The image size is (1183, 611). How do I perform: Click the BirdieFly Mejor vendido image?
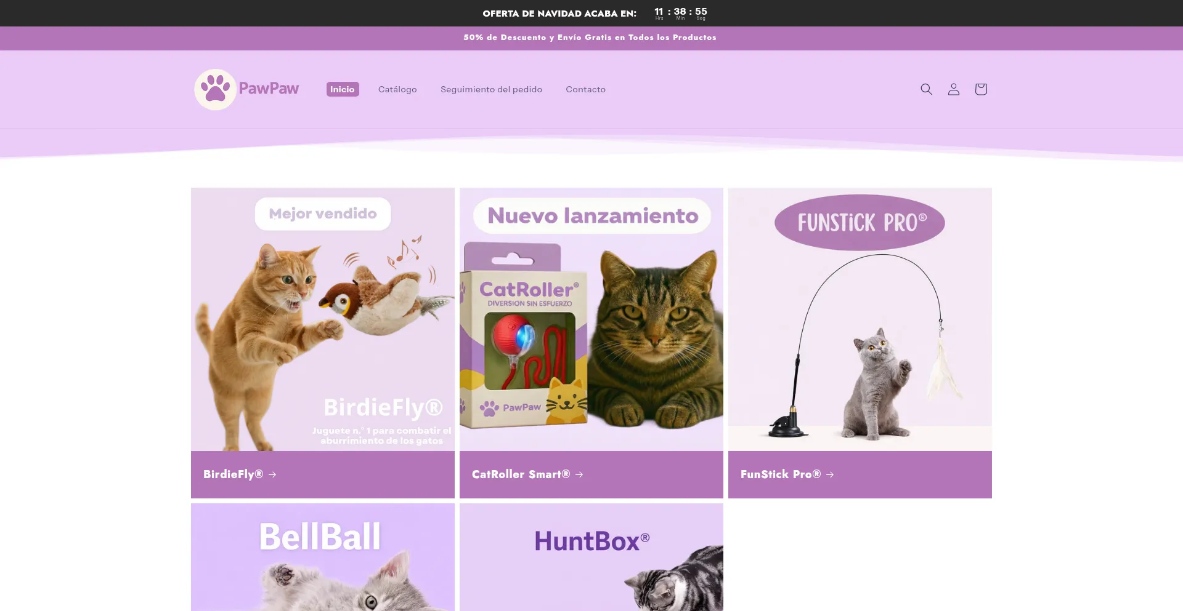pos(322,319)
